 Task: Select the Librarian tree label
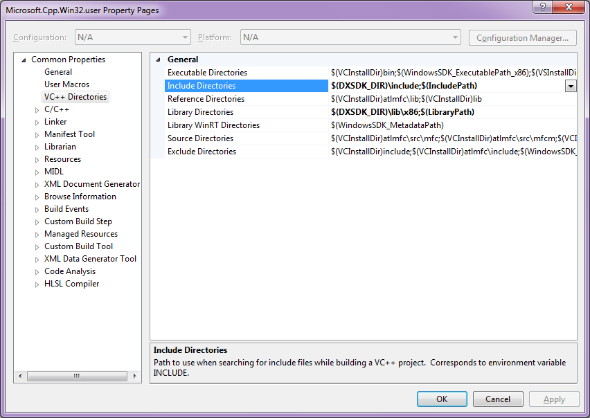(x=60, y=146)
